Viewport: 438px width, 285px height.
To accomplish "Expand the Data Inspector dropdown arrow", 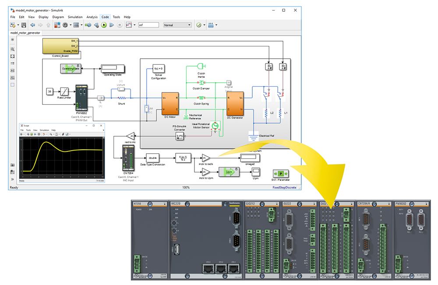I will click(134, 25).
